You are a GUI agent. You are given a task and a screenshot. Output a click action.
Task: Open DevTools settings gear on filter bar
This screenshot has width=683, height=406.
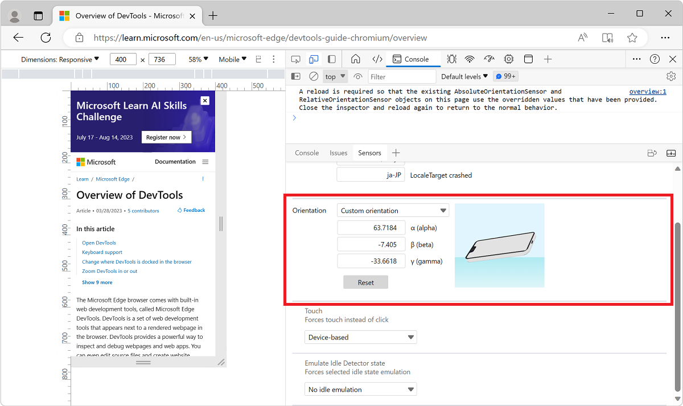671,76
